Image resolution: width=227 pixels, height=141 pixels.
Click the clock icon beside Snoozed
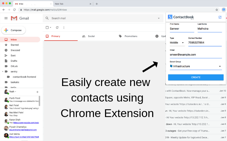click(x=6, y=50)
